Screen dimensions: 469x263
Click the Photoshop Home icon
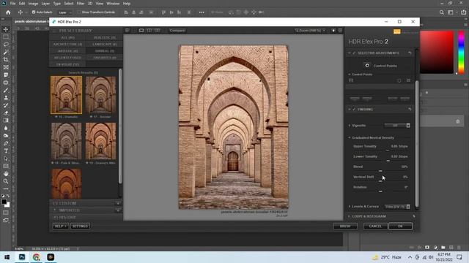point(8,12)
